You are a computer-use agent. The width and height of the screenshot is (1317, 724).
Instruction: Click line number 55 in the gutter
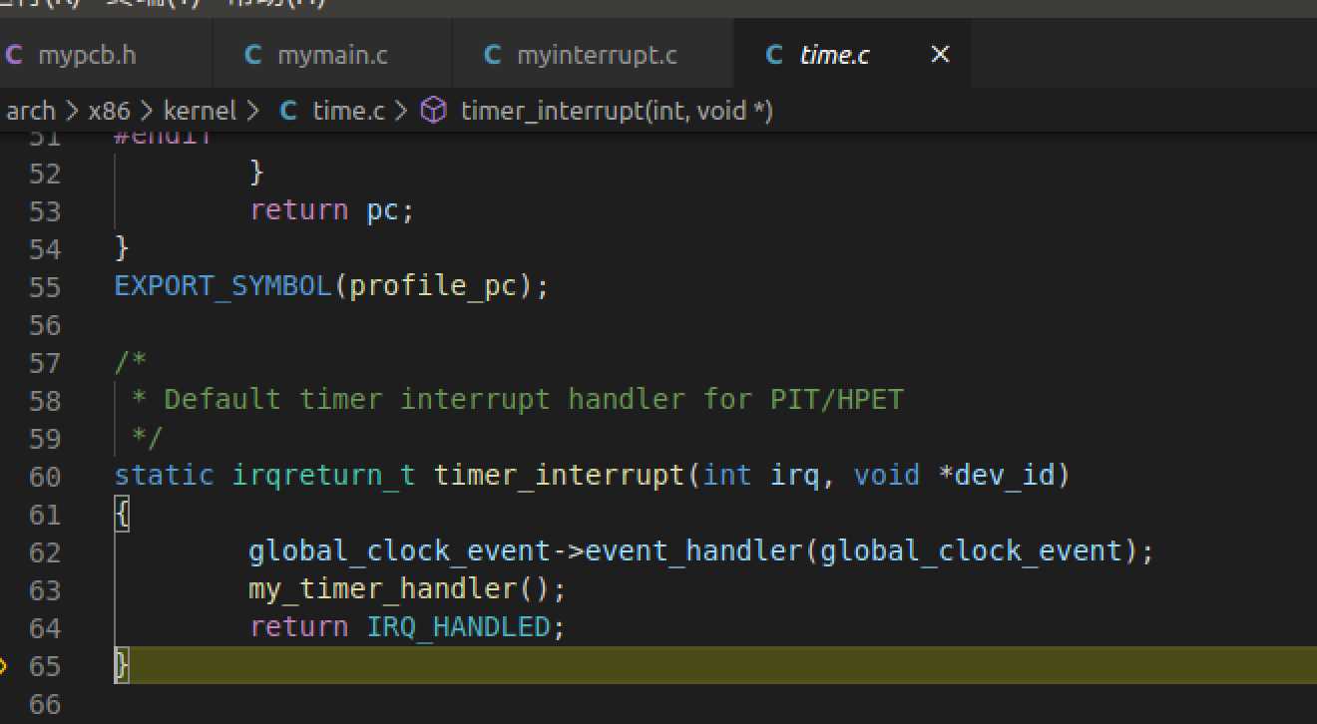(x=45, y=287)
